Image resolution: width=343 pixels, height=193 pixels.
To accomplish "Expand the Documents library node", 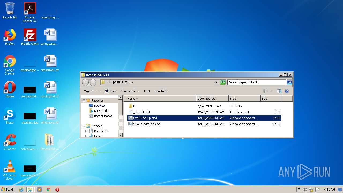I will [x=87, y=131].
